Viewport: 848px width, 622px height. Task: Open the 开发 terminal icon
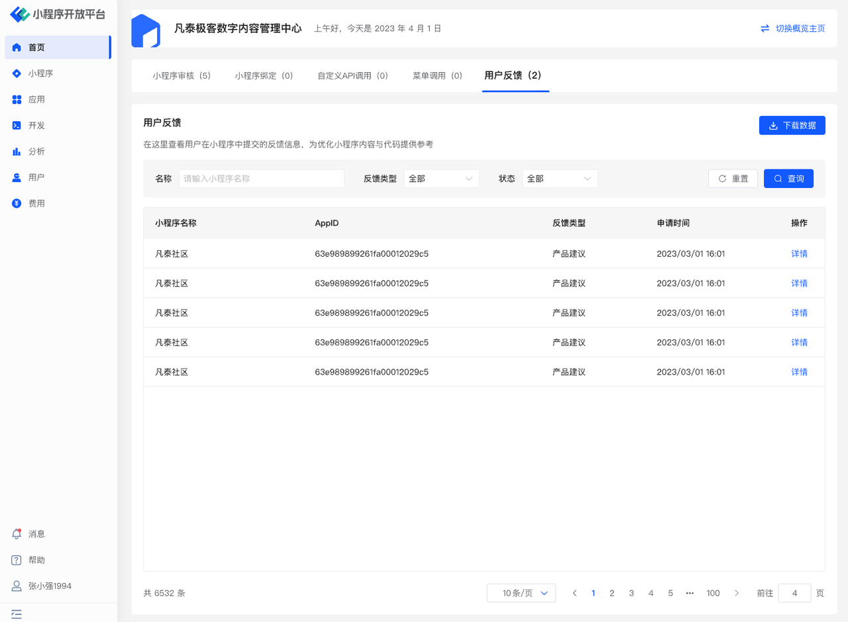click(17, 125)
